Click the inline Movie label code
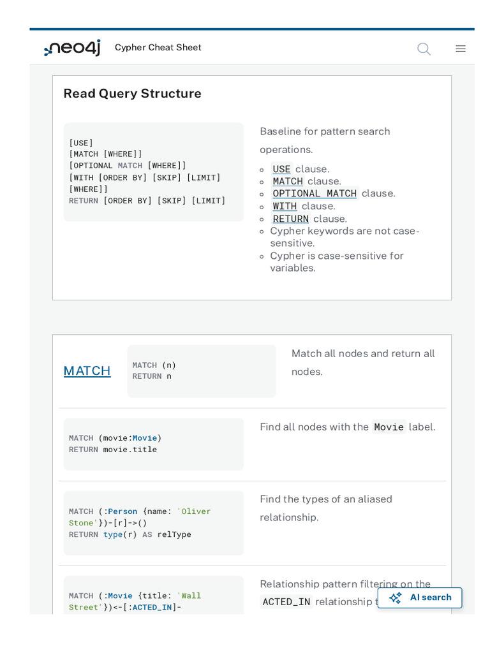Screen dimensions: 490x653 tap(389, 427)
